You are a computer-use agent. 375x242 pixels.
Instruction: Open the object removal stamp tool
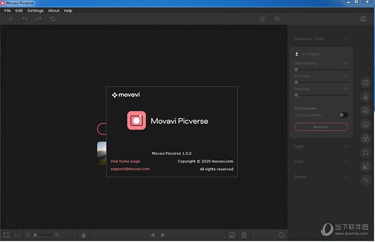click(x=366, y=97)
